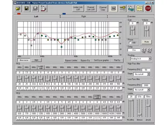
Task: Click the Gain slider handle
Action: 132,29
